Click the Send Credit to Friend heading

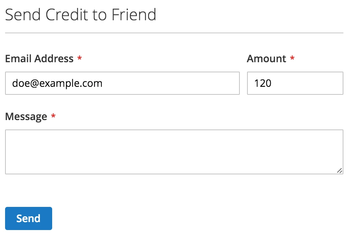81,14
